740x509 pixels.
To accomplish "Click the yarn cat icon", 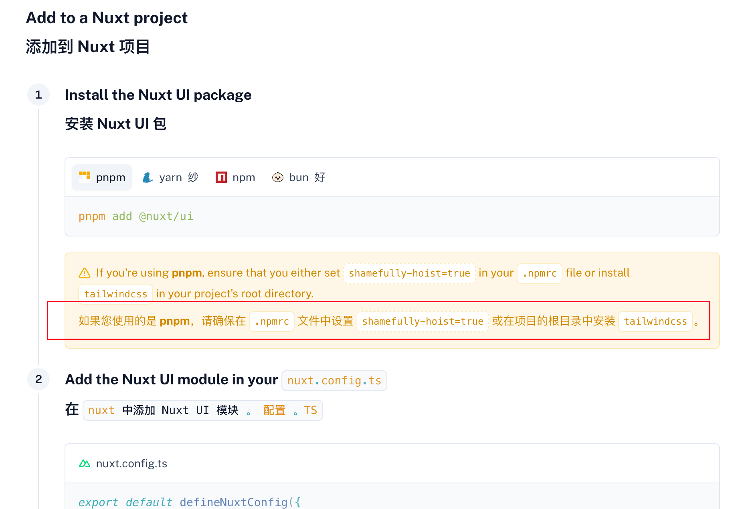I will (148, 177).
